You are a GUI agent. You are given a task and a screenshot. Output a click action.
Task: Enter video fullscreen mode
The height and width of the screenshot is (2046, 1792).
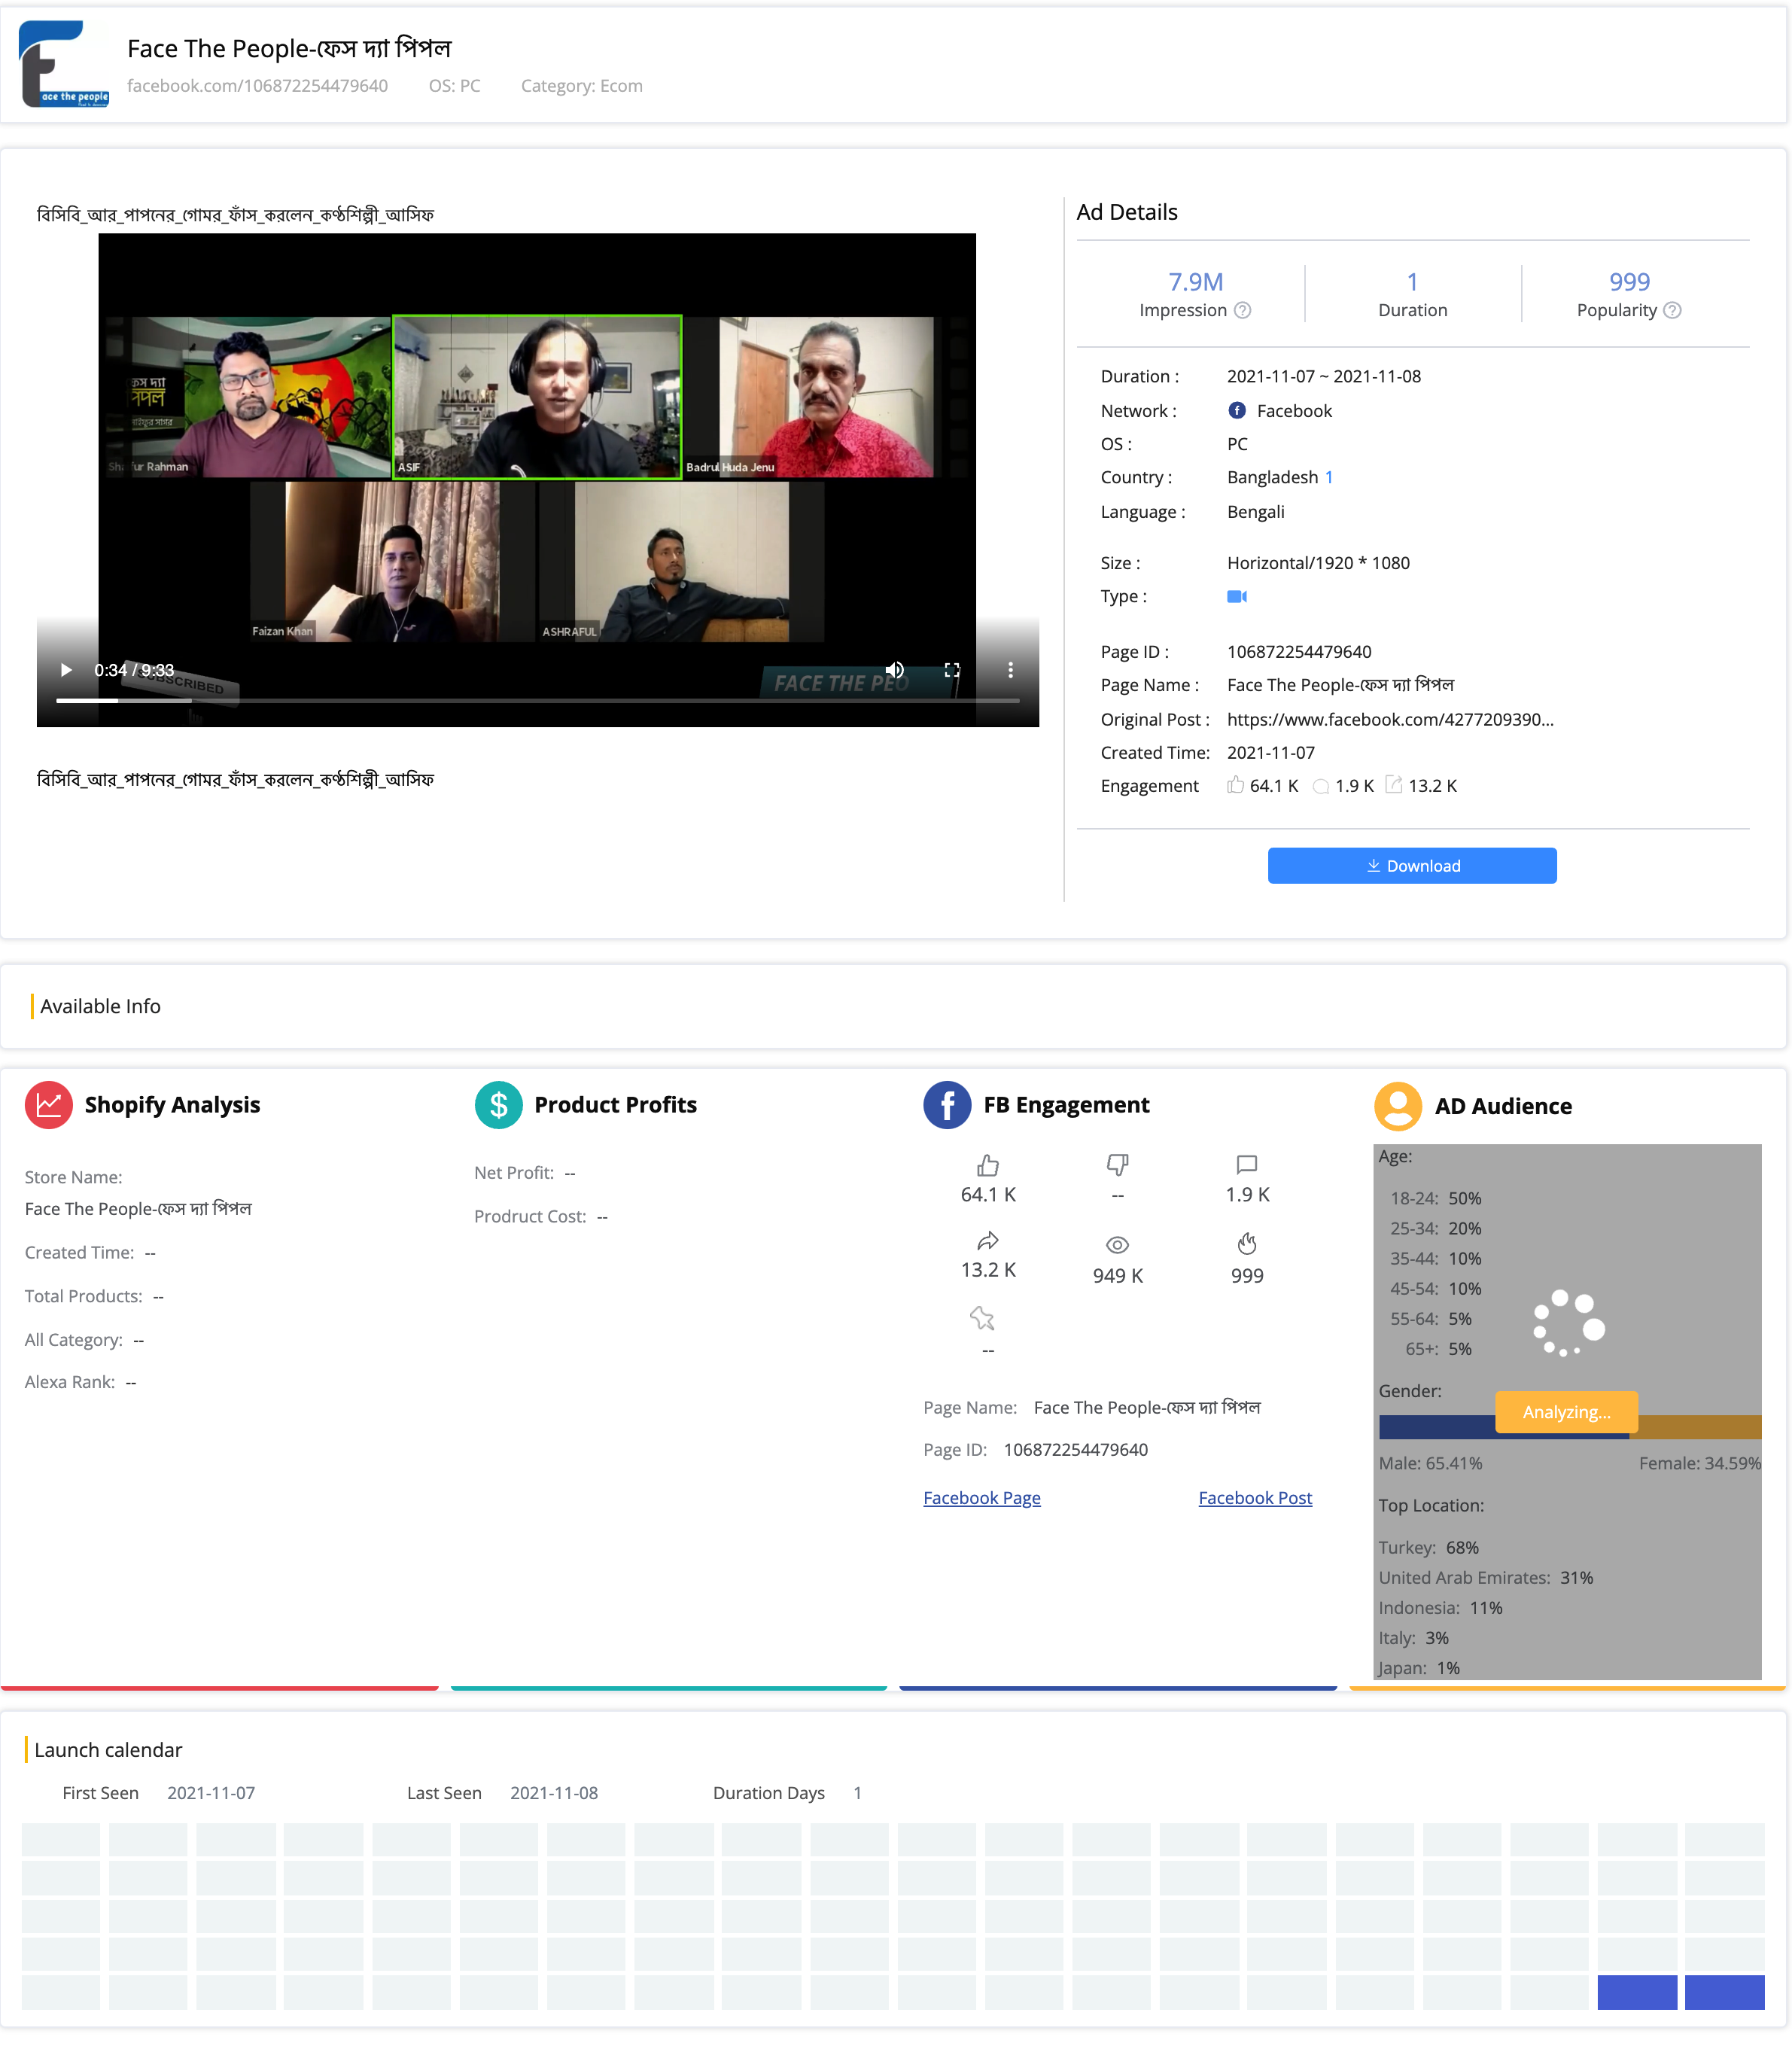[952, 670]
